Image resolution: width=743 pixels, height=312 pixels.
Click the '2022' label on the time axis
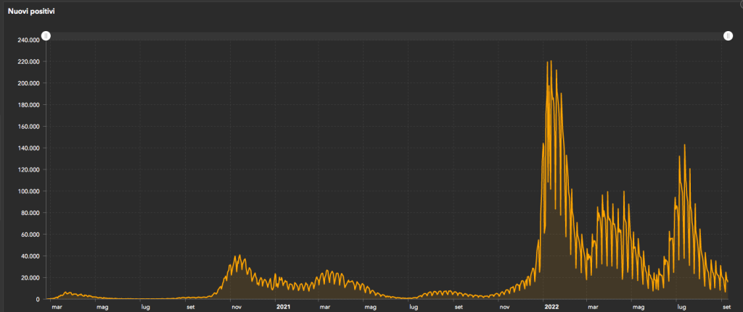pos(551,306)
